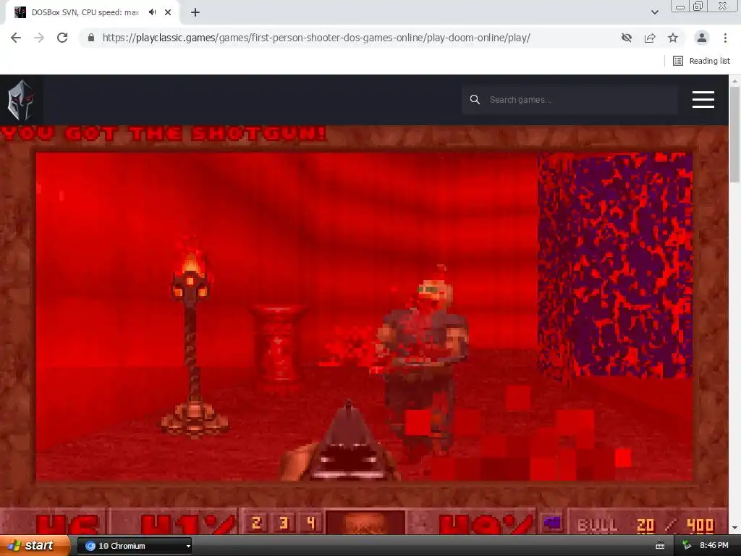Click weapon slot 3 in status bar
741x556 pixels.
[x=284, y=523]
